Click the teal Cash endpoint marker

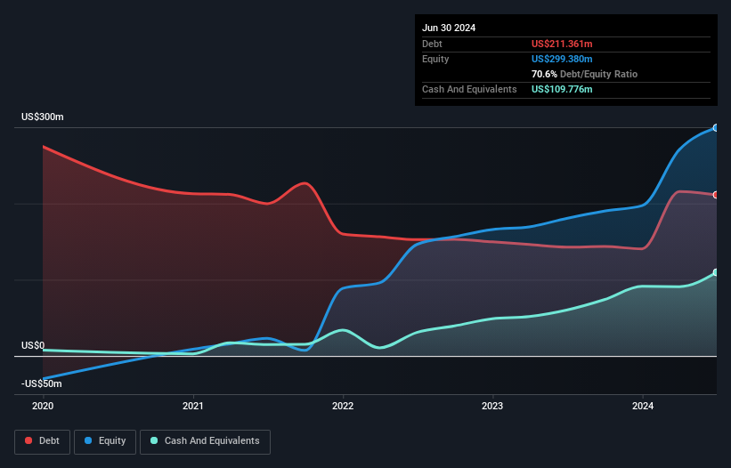pyautogui.click(x=716, y=272)
